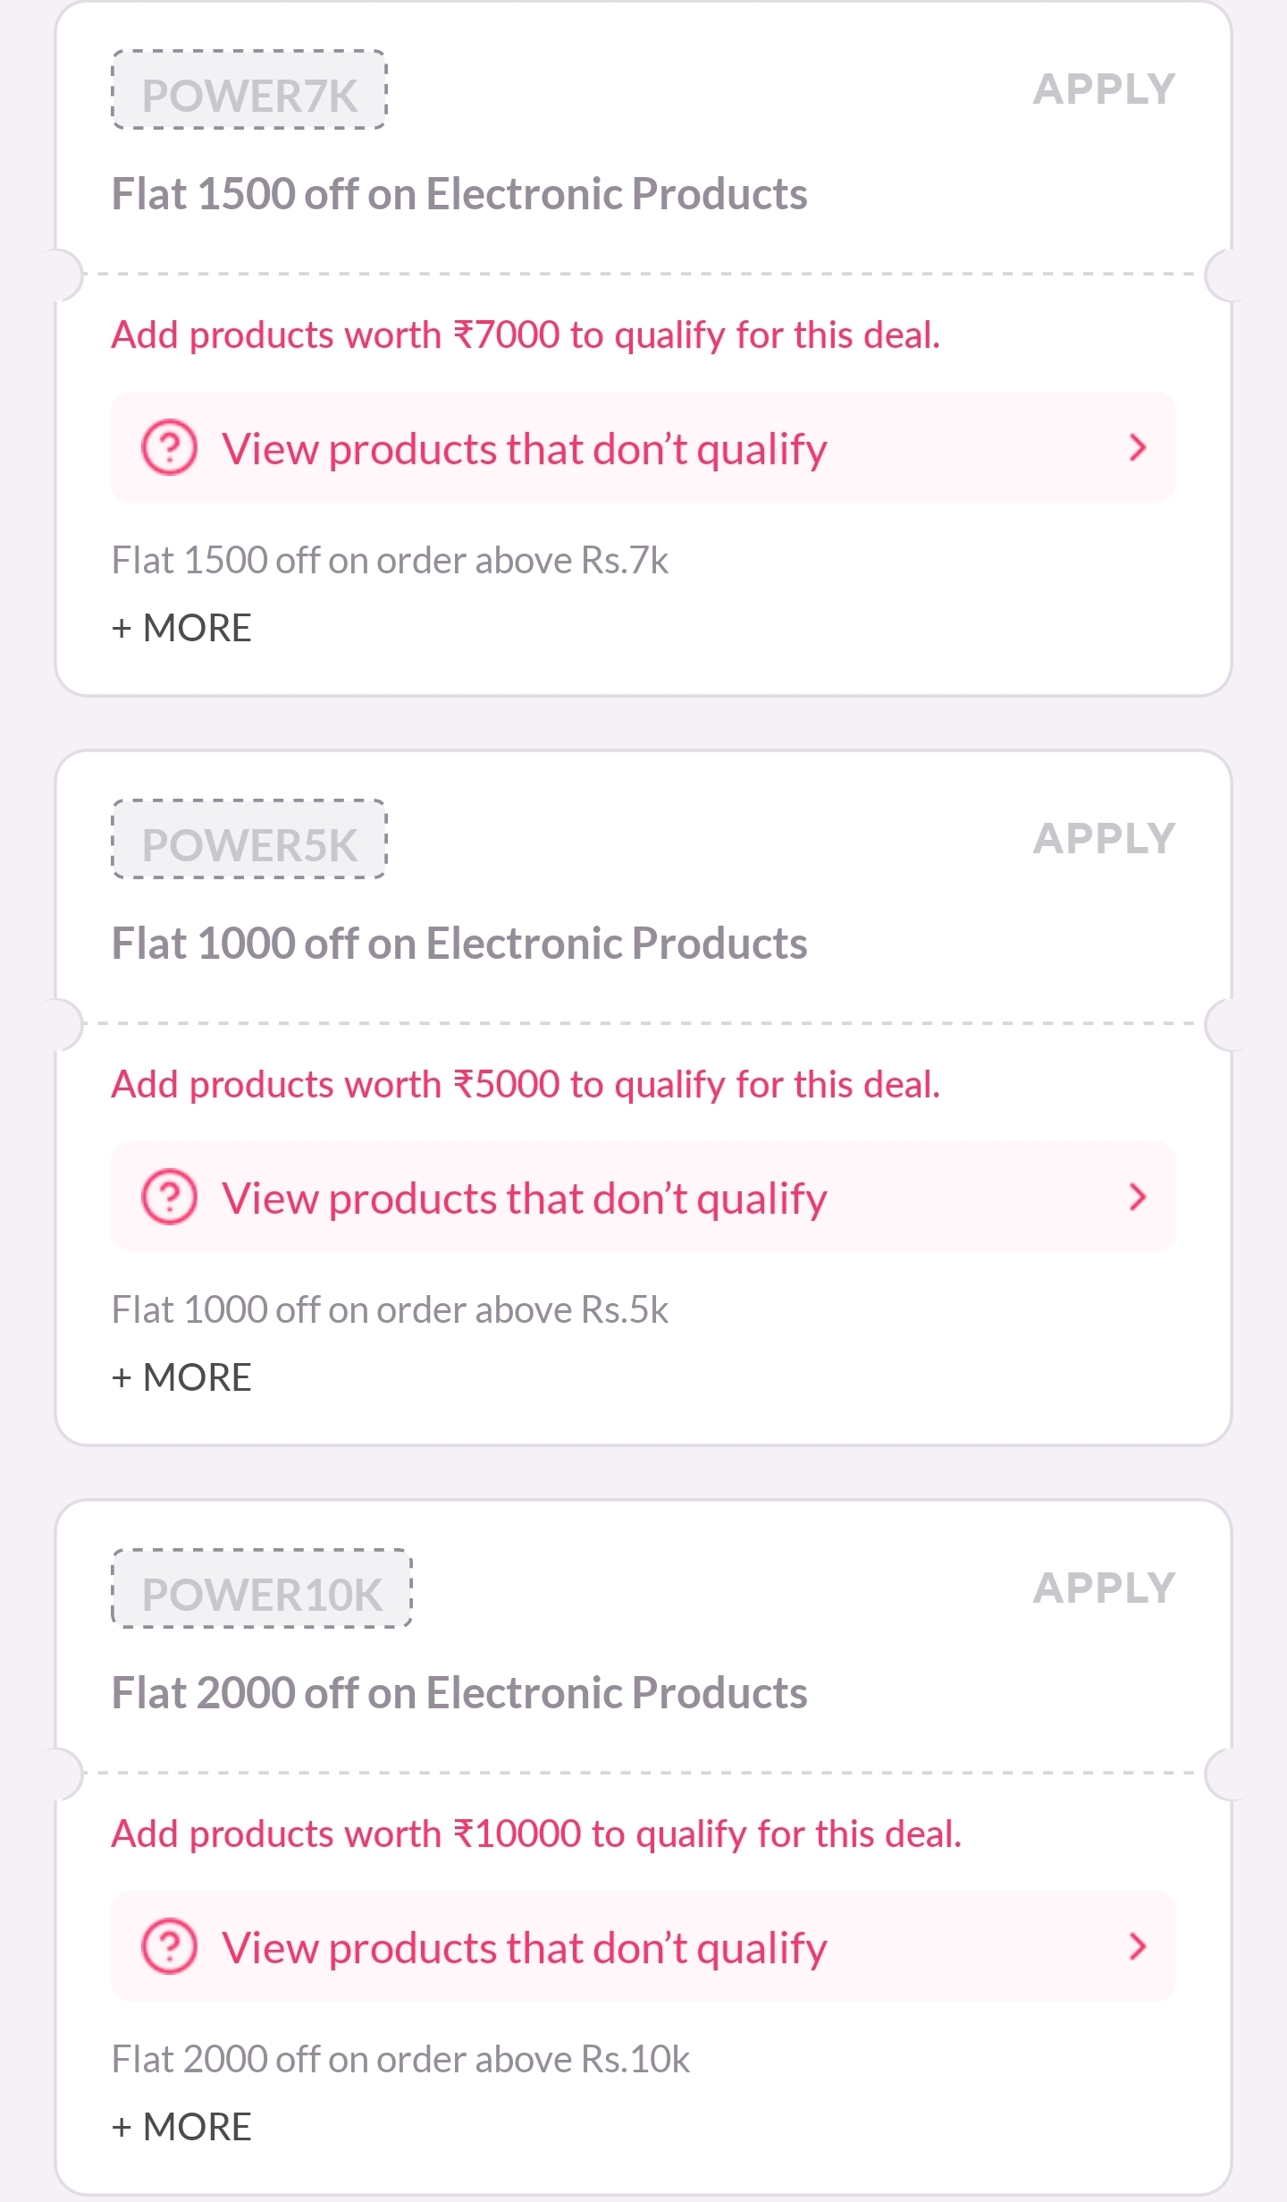This screenshot has width=1287, height=2202.
Task: Open View products that don't qualify for POWER7K
Action: click(524, 449)
